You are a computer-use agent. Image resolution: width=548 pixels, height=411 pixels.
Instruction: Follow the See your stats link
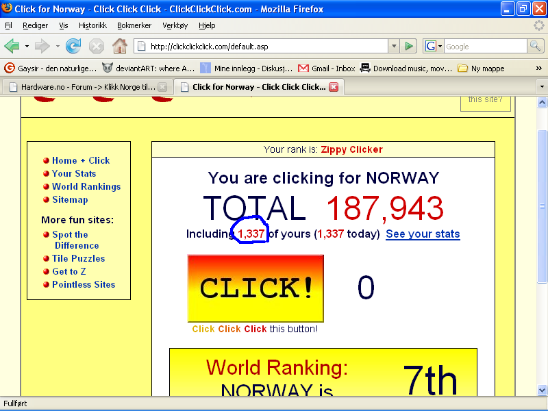point(423,234)
